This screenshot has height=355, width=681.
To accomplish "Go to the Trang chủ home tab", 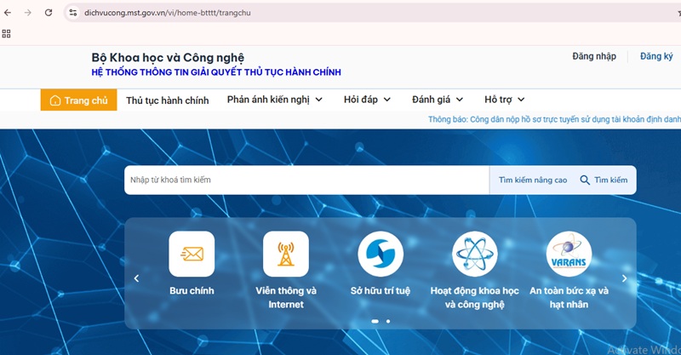I will [x=78, y=100].
